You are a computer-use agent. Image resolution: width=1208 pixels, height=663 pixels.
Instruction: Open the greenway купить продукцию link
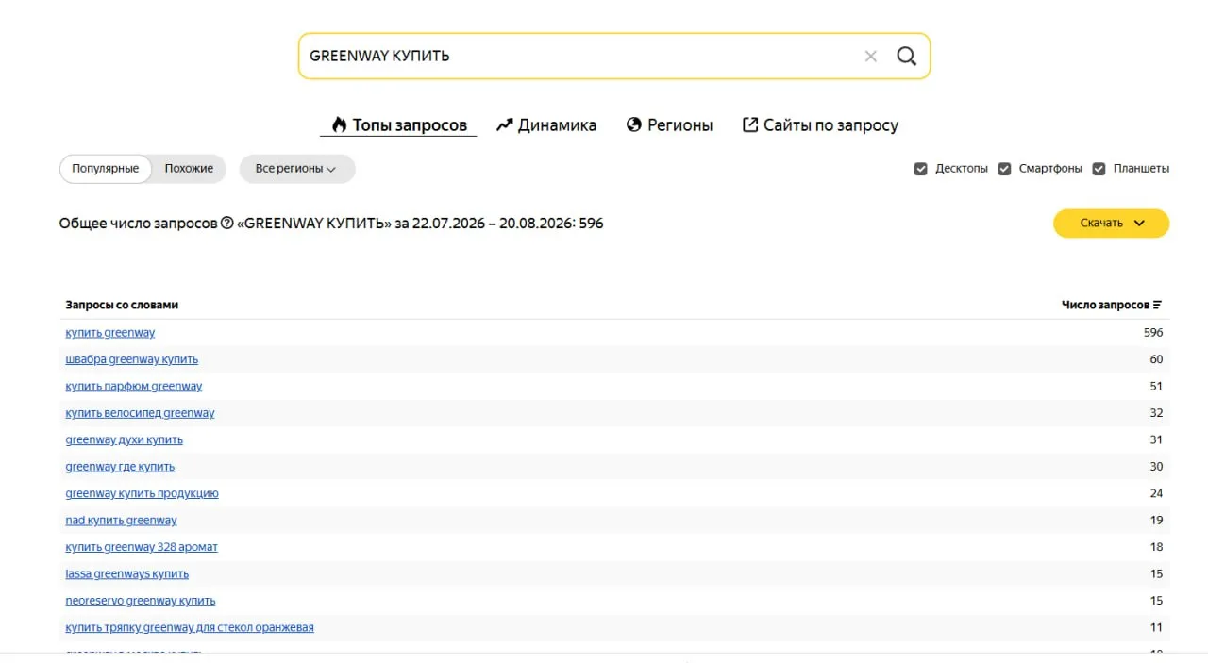tap(143, 494)
